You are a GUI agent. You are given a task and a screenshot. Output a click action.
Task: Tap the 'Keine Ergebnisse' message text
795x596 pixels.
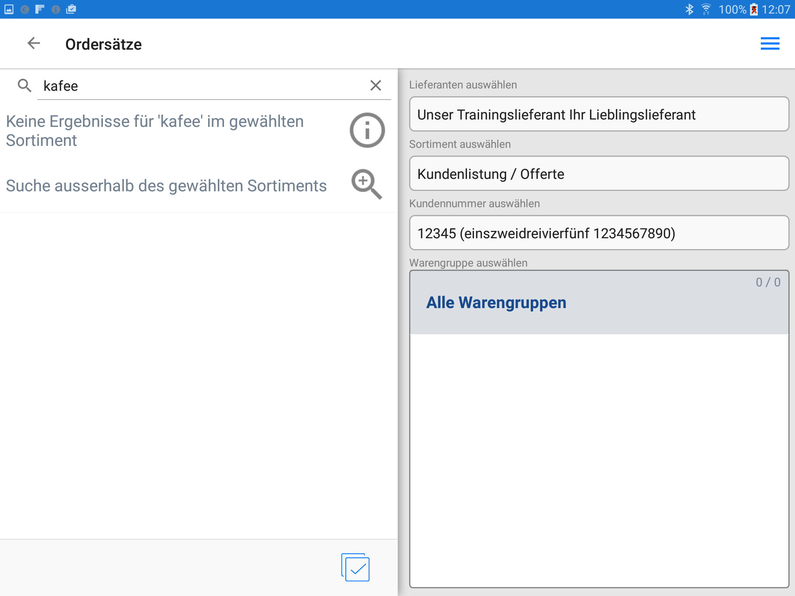coord(155,131)
